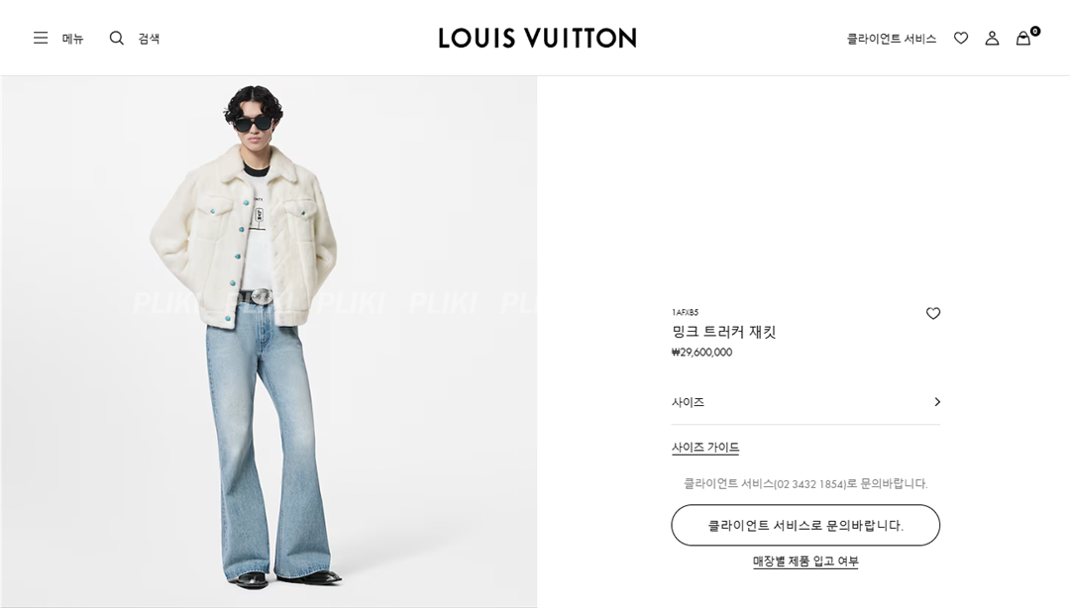Viewport: 1070px width, 608px height.
Task: Expand sizes using the right chevron arrow
Action: [937, 402]
